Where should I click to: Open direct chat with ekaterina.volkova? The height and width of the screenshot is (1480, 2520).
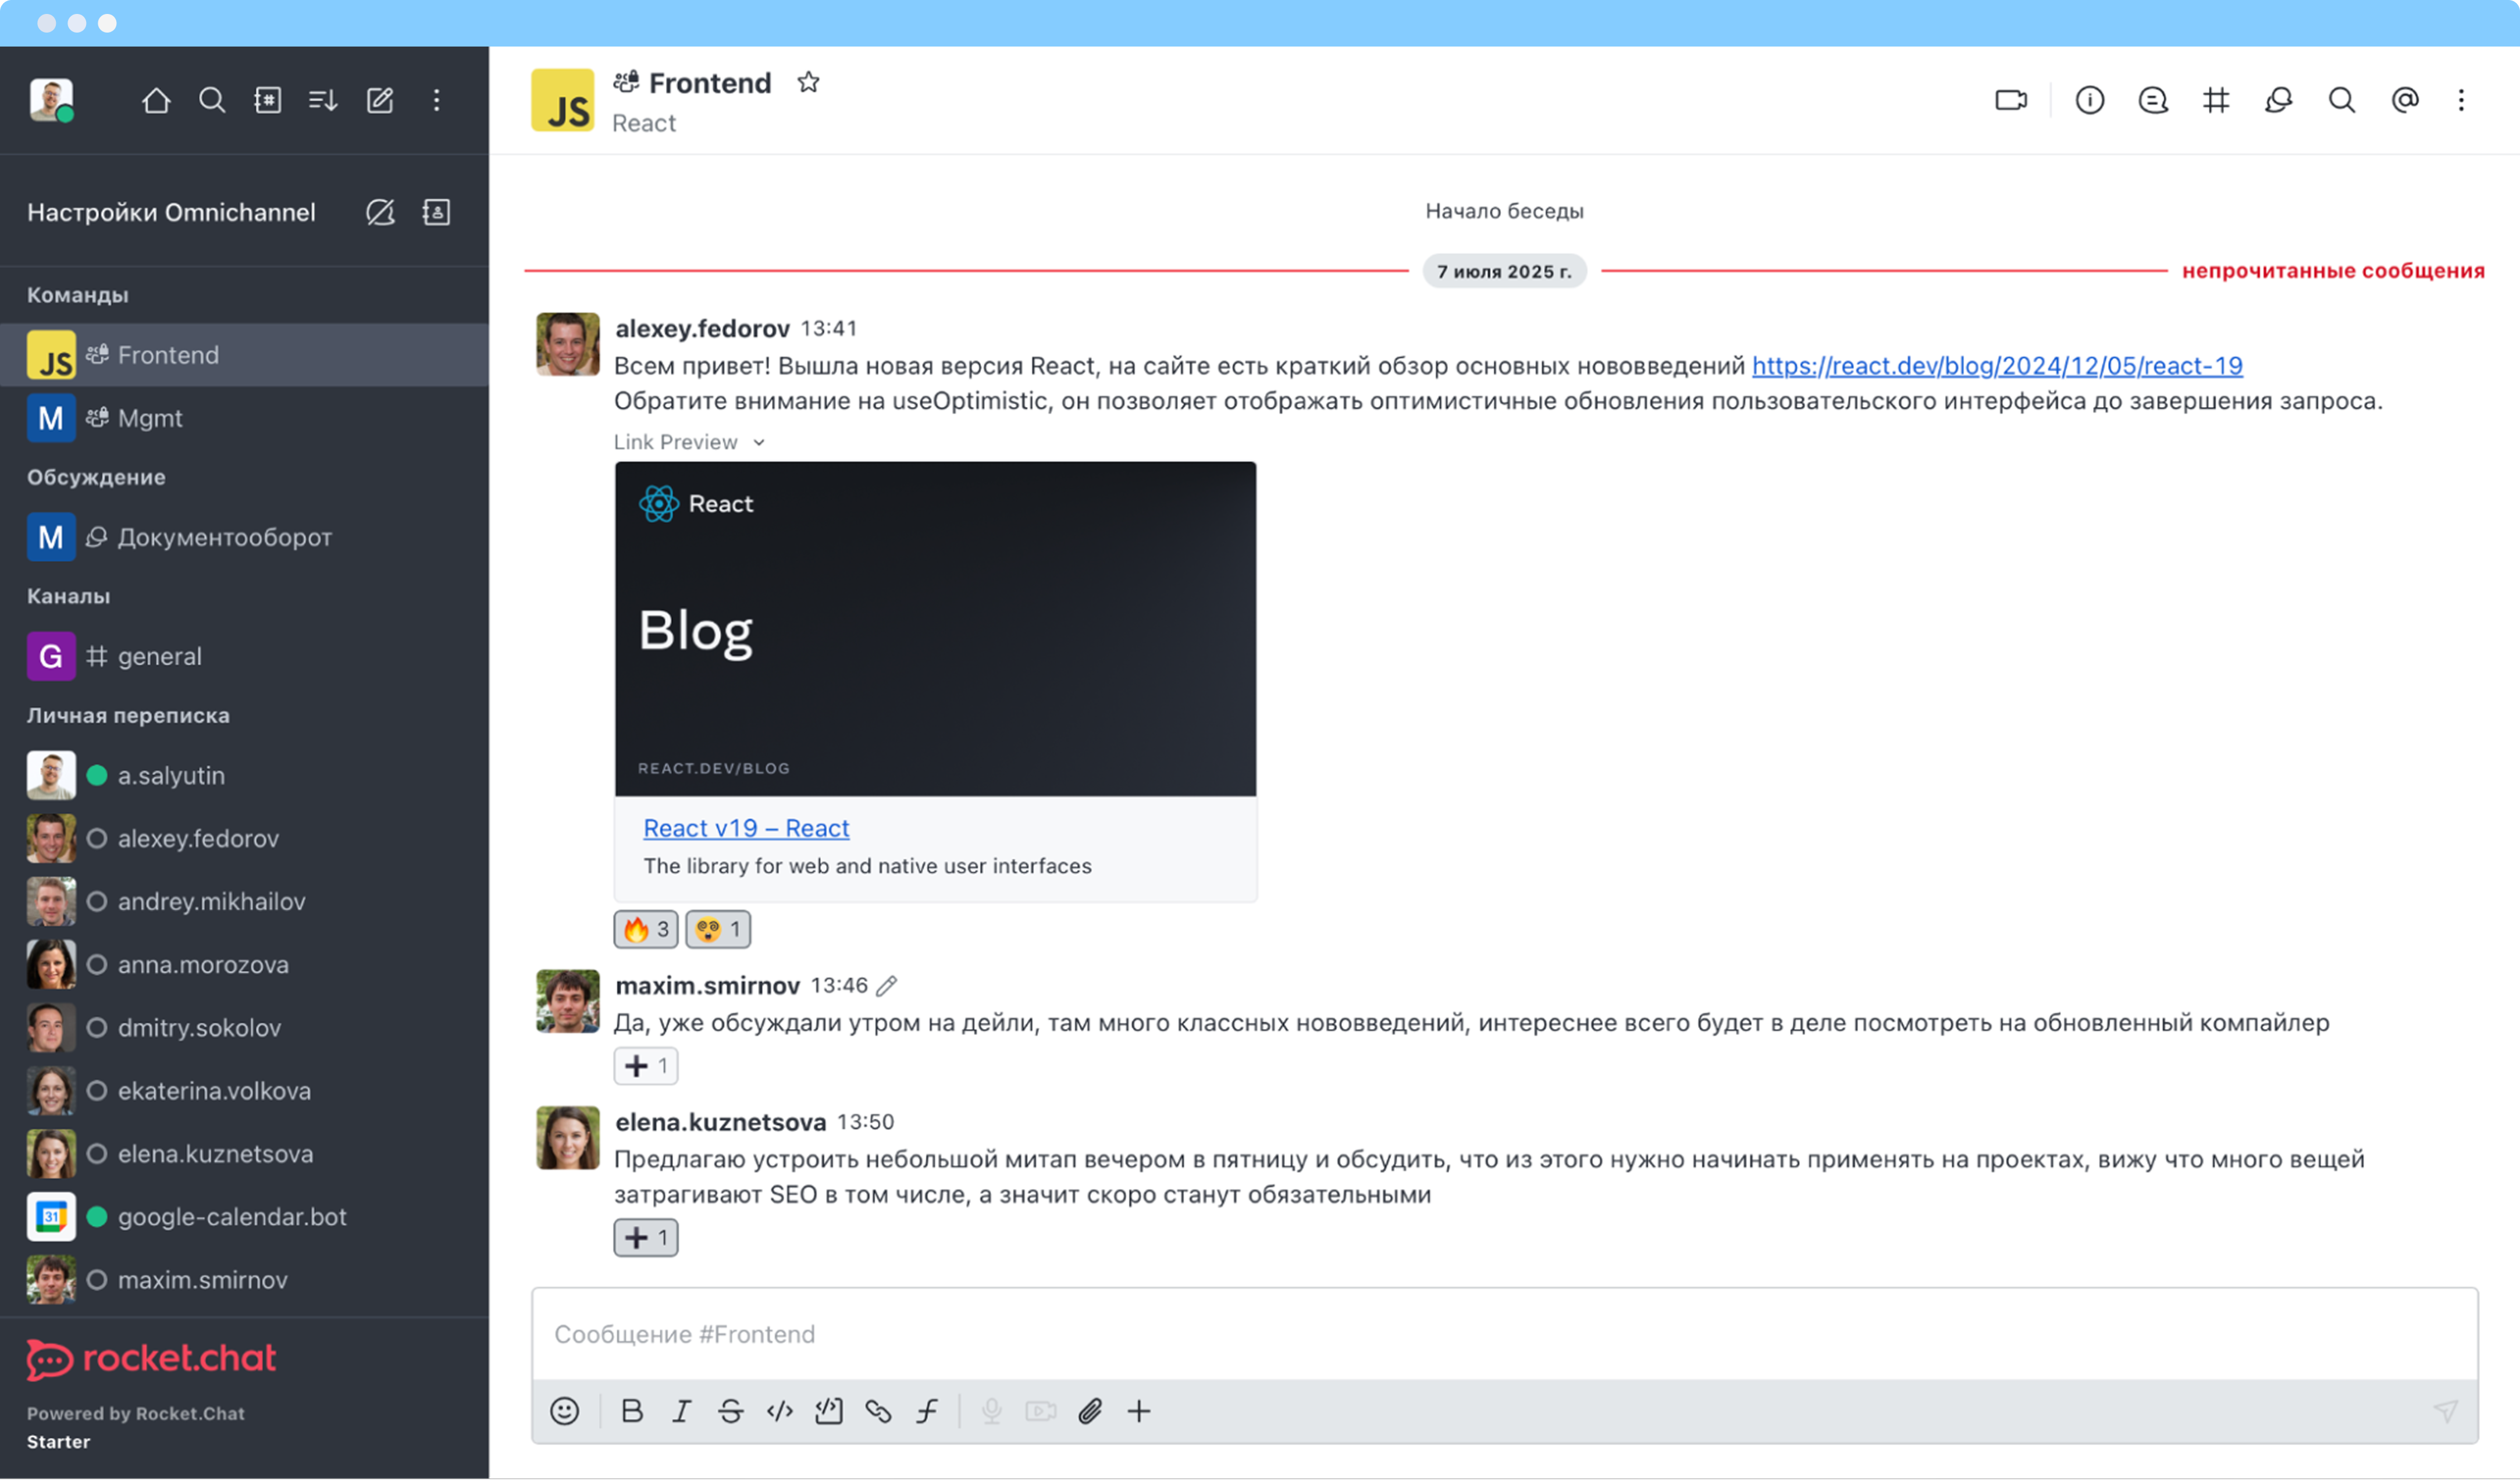point(244,1091)
